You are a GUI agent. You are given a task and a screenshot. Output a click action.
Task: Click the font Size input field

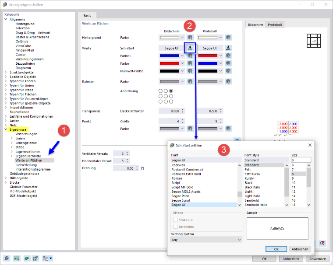coord(301,160)
